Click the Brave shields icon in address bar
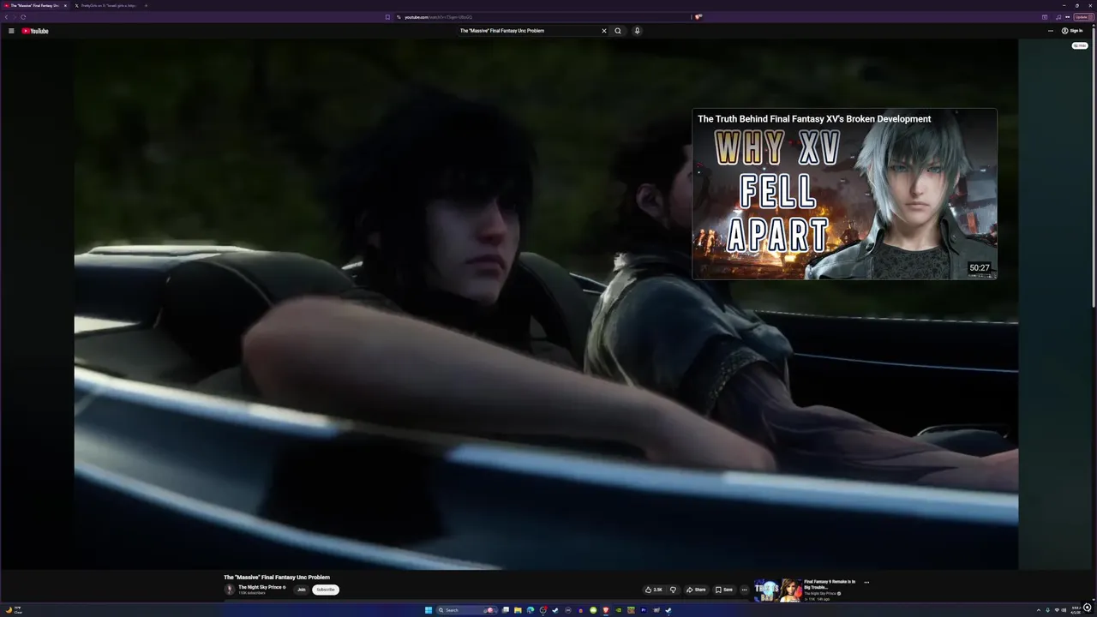 coord(698,17)
